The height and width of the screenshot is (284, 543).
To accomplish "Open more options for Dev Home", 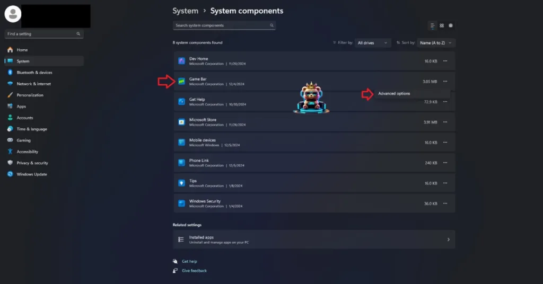I will click(x=445, y=61).
